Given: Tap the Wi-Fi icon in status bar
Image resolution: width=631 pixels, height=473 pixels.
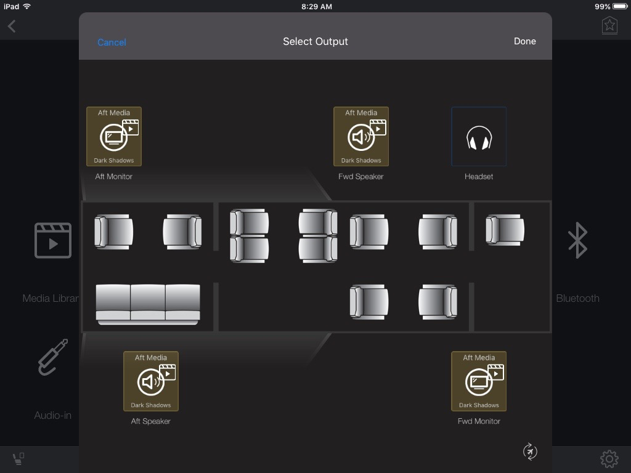Looking at the screenshot, I should (x=27, y=6).
